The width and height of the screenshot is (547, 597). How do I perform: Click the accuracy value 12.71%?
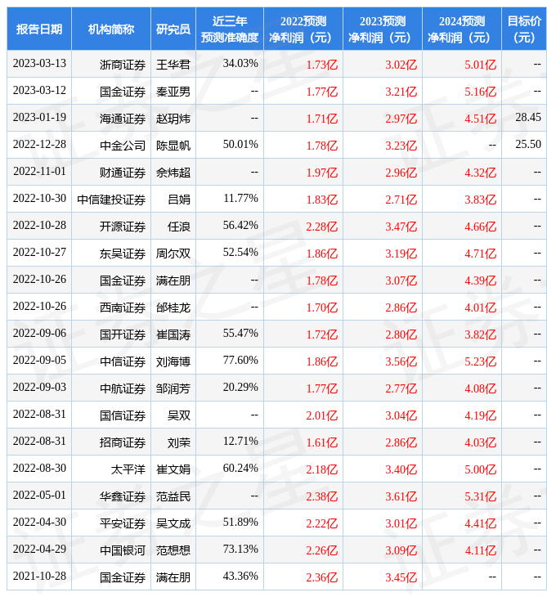point(240,442)
